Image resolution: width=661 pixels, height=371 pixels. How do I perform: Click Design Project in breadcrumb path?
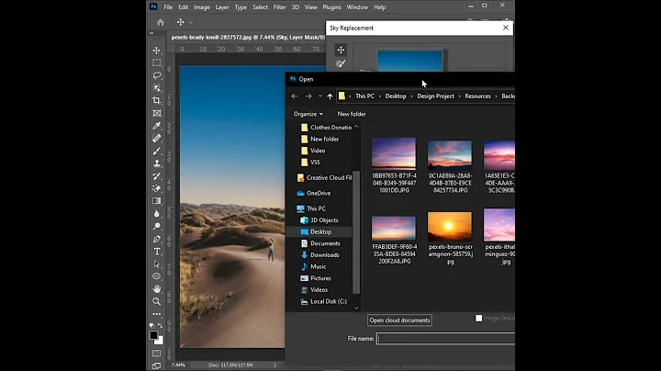point(435,96)
